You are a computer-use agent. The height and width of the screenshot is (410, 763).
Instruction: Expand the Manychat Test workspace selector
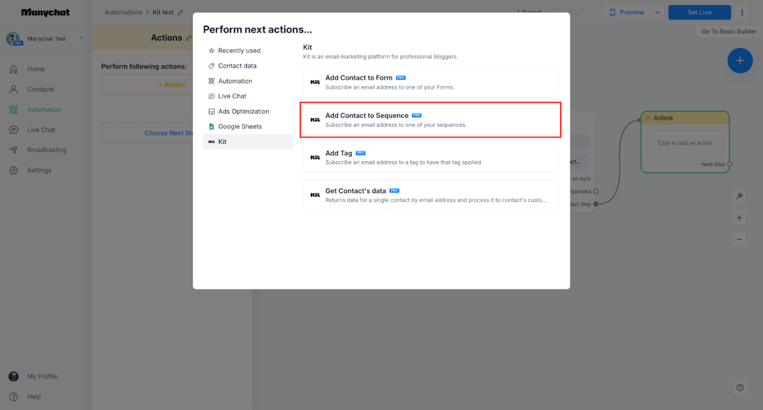coord(81,38)
